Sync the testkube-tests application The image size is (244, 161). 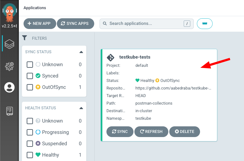120,132
